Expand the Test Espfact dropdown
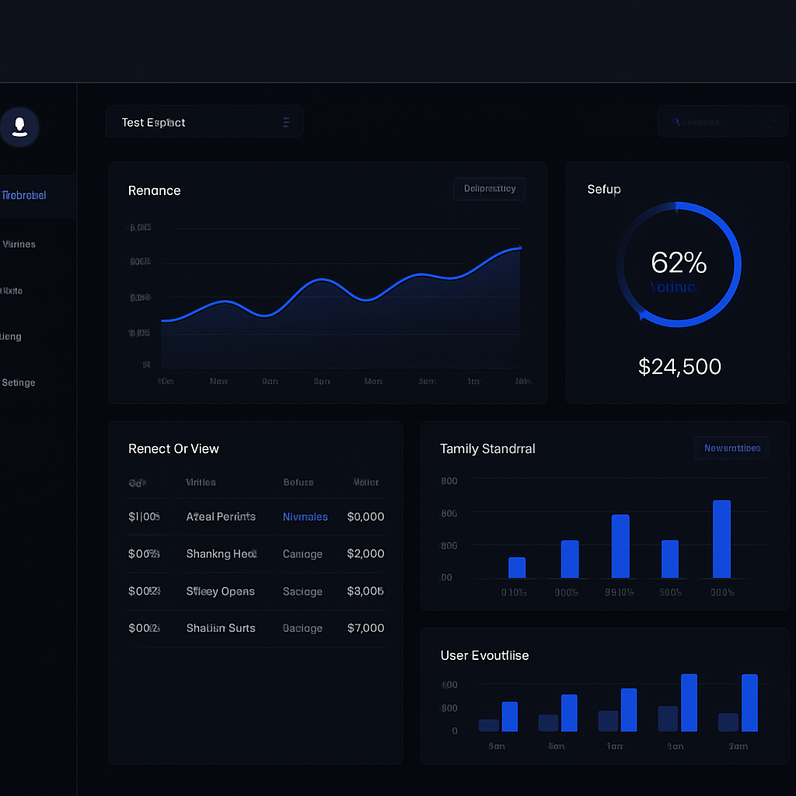The width and height of the screenshot is (796, 796). [x=204, y=122]
